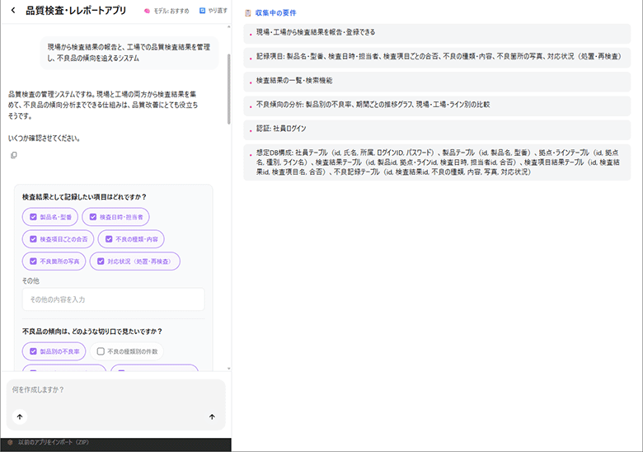Select the 記録項目 requirement row
The image size is (643, 452).
click(x=437, y=58)
